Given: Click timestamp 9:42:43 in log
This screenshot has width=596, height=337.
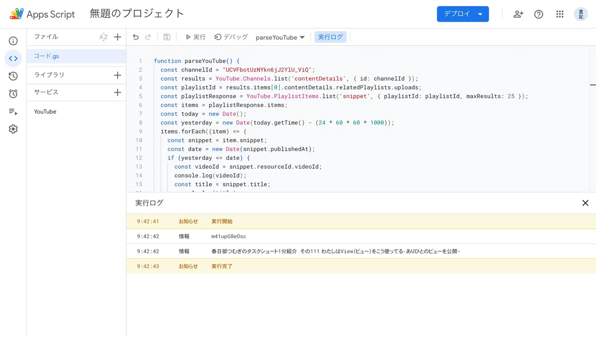Looking at the screenshot, I should click(x=148, y=266).
